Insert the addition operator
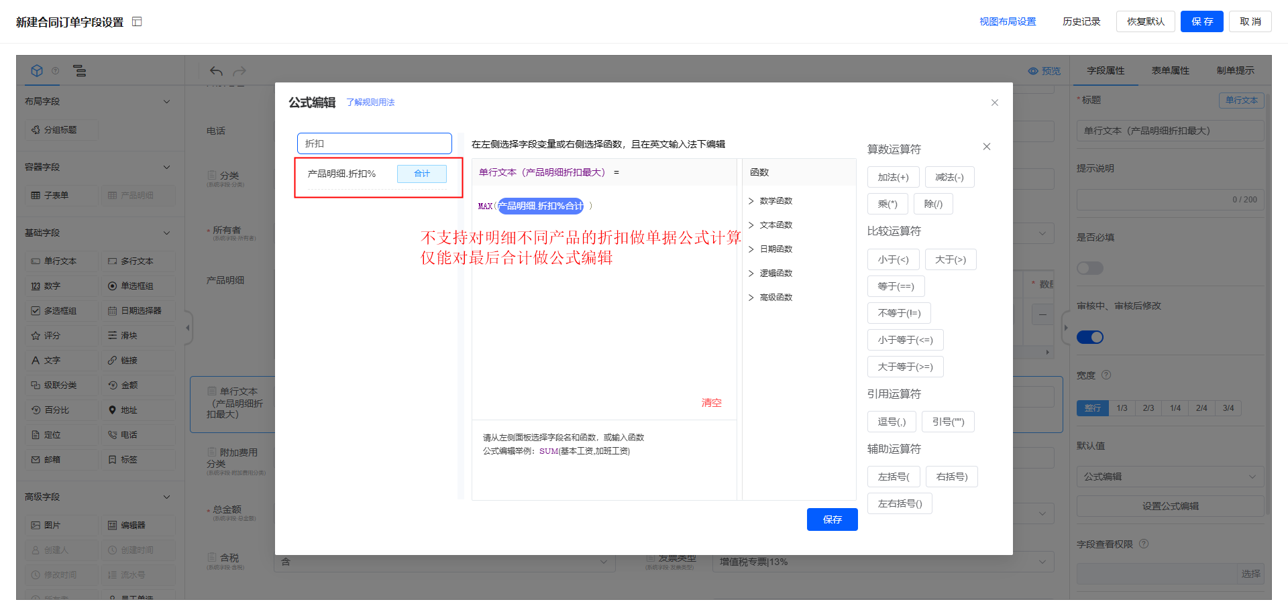 (x=893, y=177)
